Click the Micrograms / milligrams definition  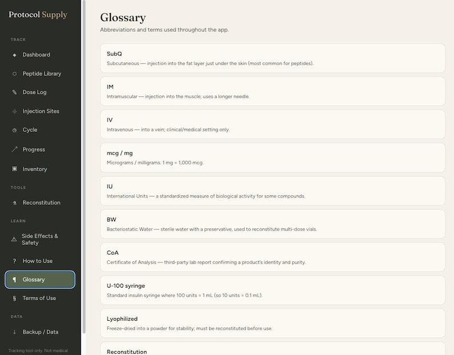pos(155,163)
